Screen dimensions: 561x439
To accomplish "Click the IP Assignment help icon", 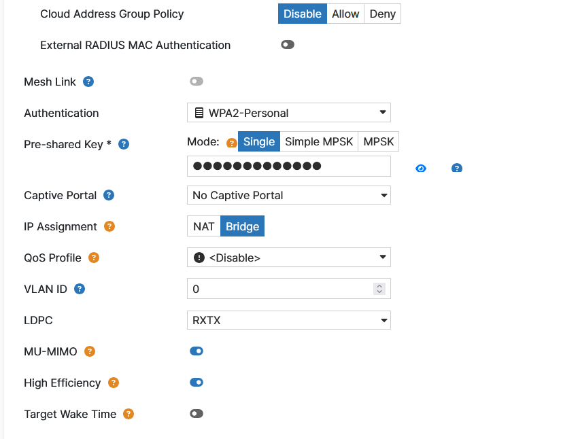I will 109,227.
